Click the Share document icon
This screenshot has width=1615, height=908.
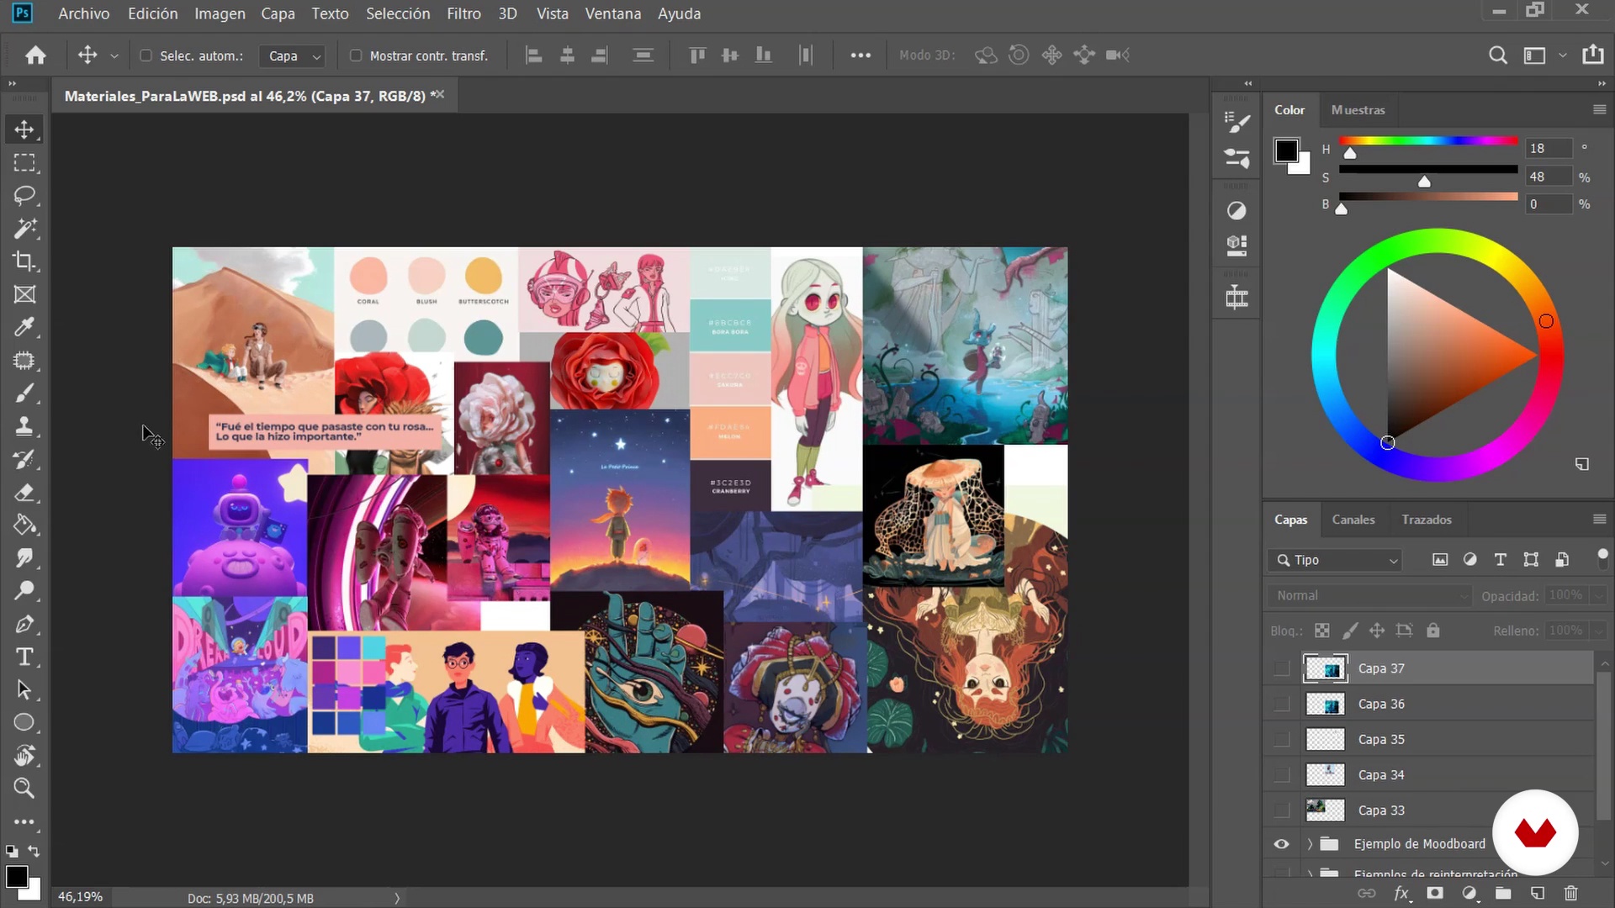1593,55
